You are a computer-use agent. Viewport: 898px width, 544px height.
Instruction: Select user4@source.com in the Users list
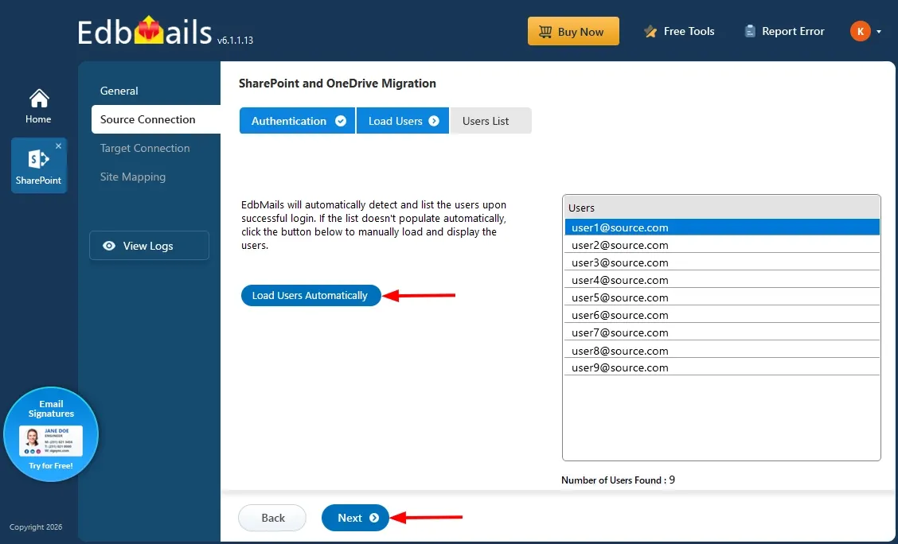point(722,280)
